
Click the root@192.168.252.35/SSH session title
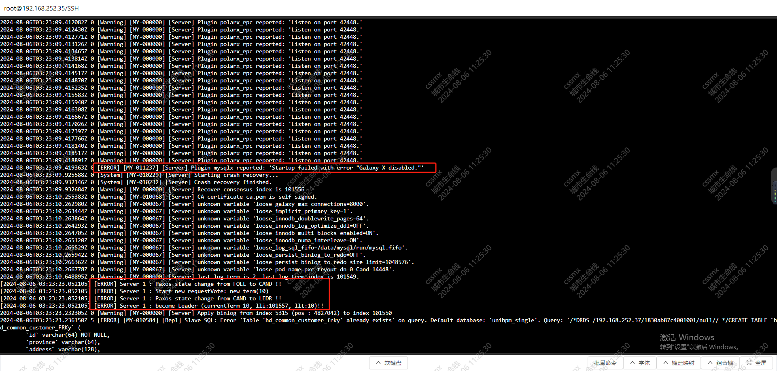[41, 8]
